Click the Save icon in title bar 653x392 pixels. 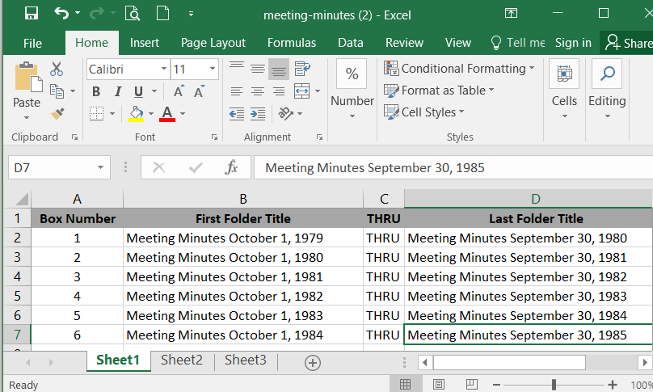pyautogui.click(x=31, y=14)
